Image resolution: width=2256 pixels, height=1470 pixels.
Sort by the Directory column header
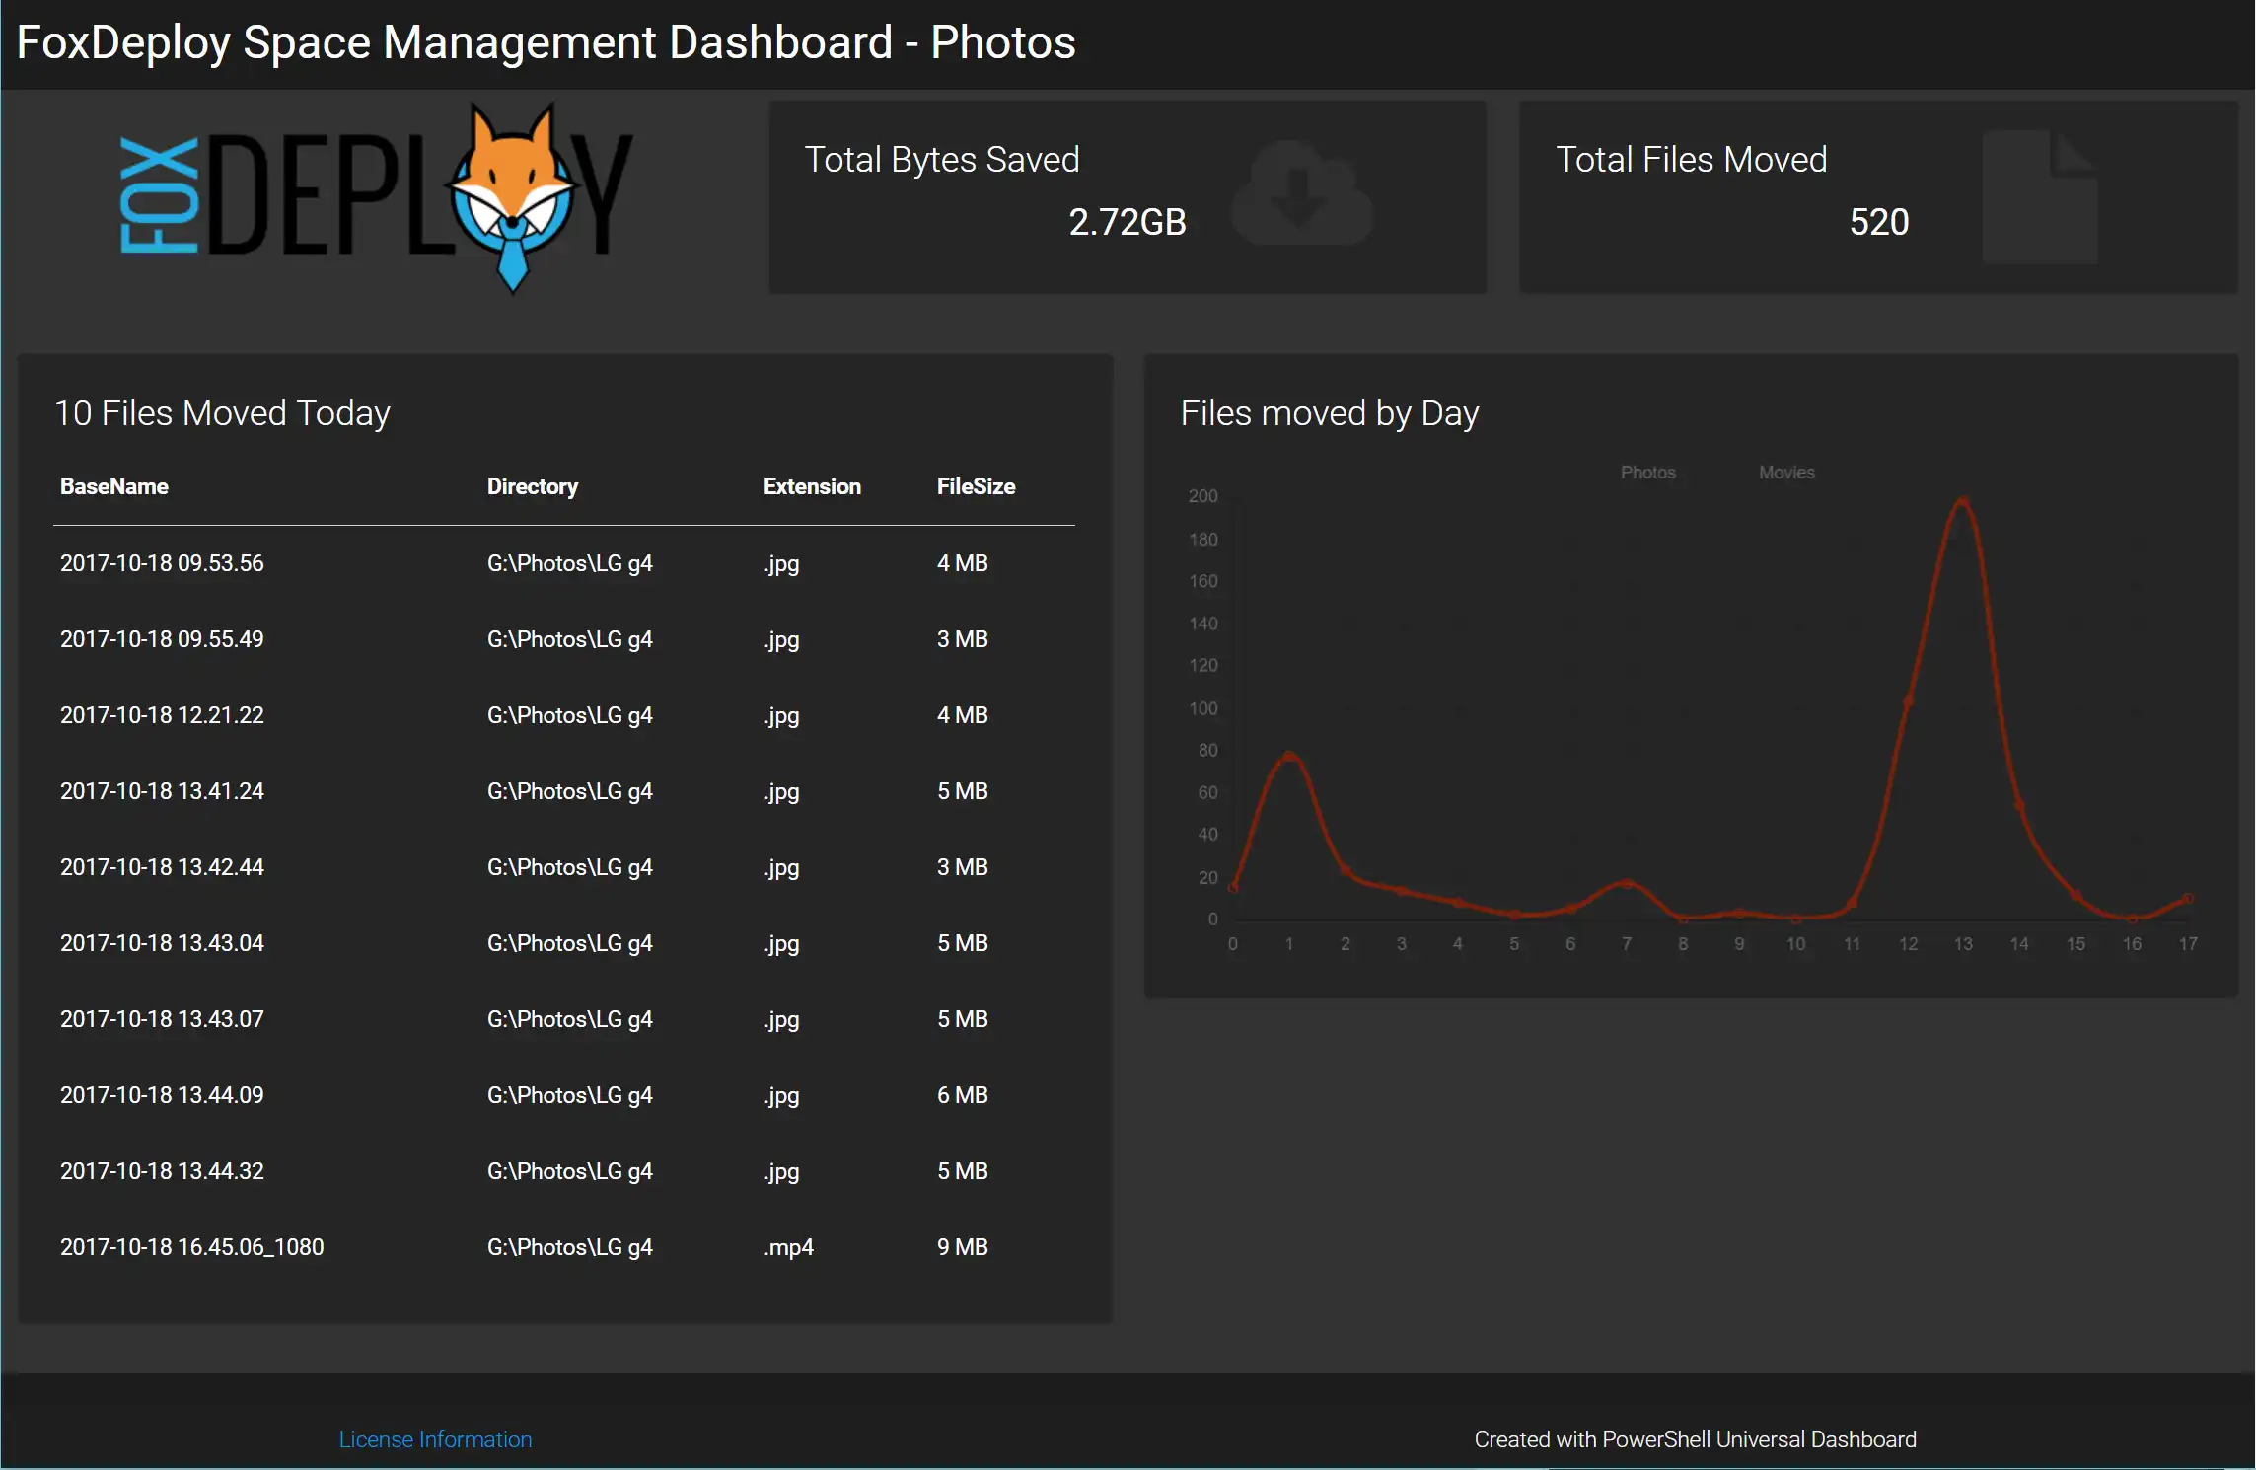coord(533,486)
